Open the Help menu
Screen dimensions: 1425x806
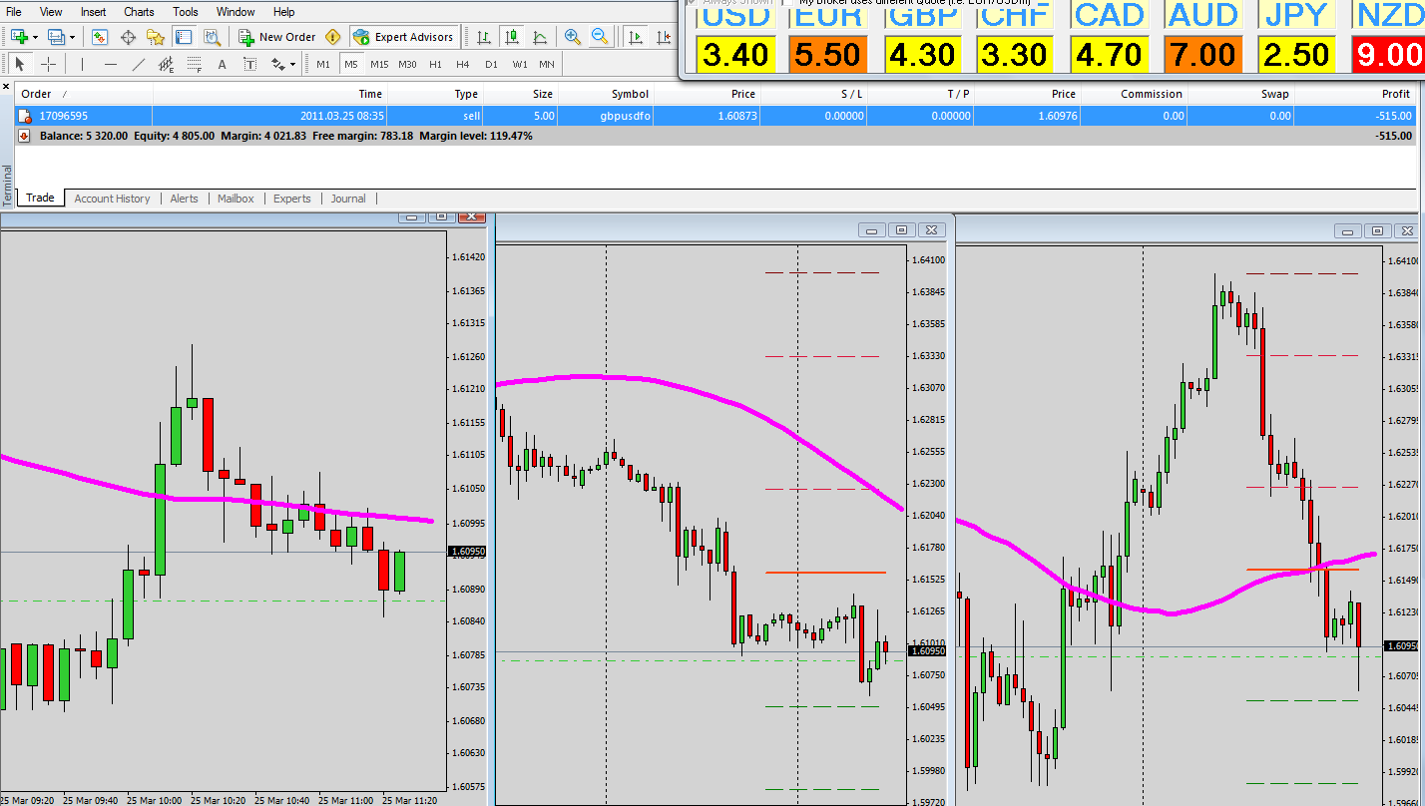pos(283,12)
